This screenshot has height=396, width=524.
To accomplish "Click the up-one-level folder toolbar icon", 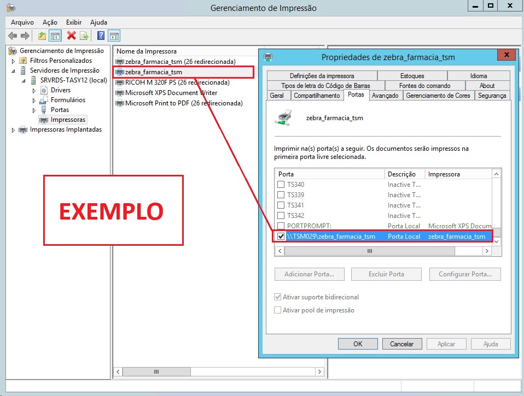I will pos(42,36).
